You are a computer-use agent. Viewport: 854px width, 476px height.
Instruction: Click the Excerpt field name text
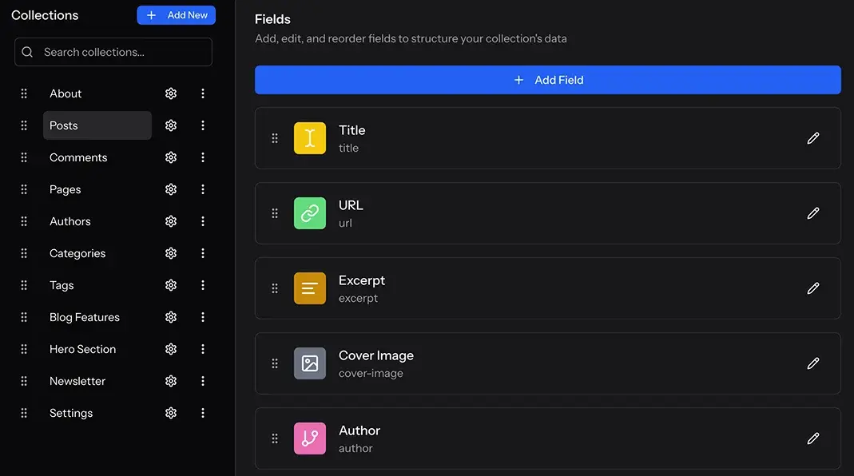pos(362,280)
